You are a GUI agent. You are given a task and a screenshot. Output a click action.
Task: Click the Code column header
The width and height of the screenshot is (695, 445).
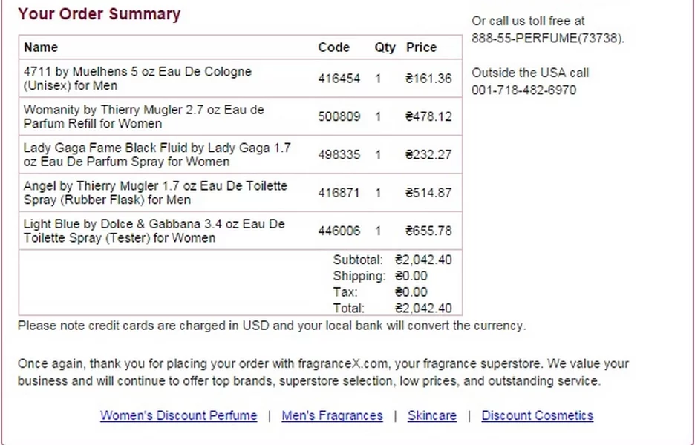(x=333, y=47)
